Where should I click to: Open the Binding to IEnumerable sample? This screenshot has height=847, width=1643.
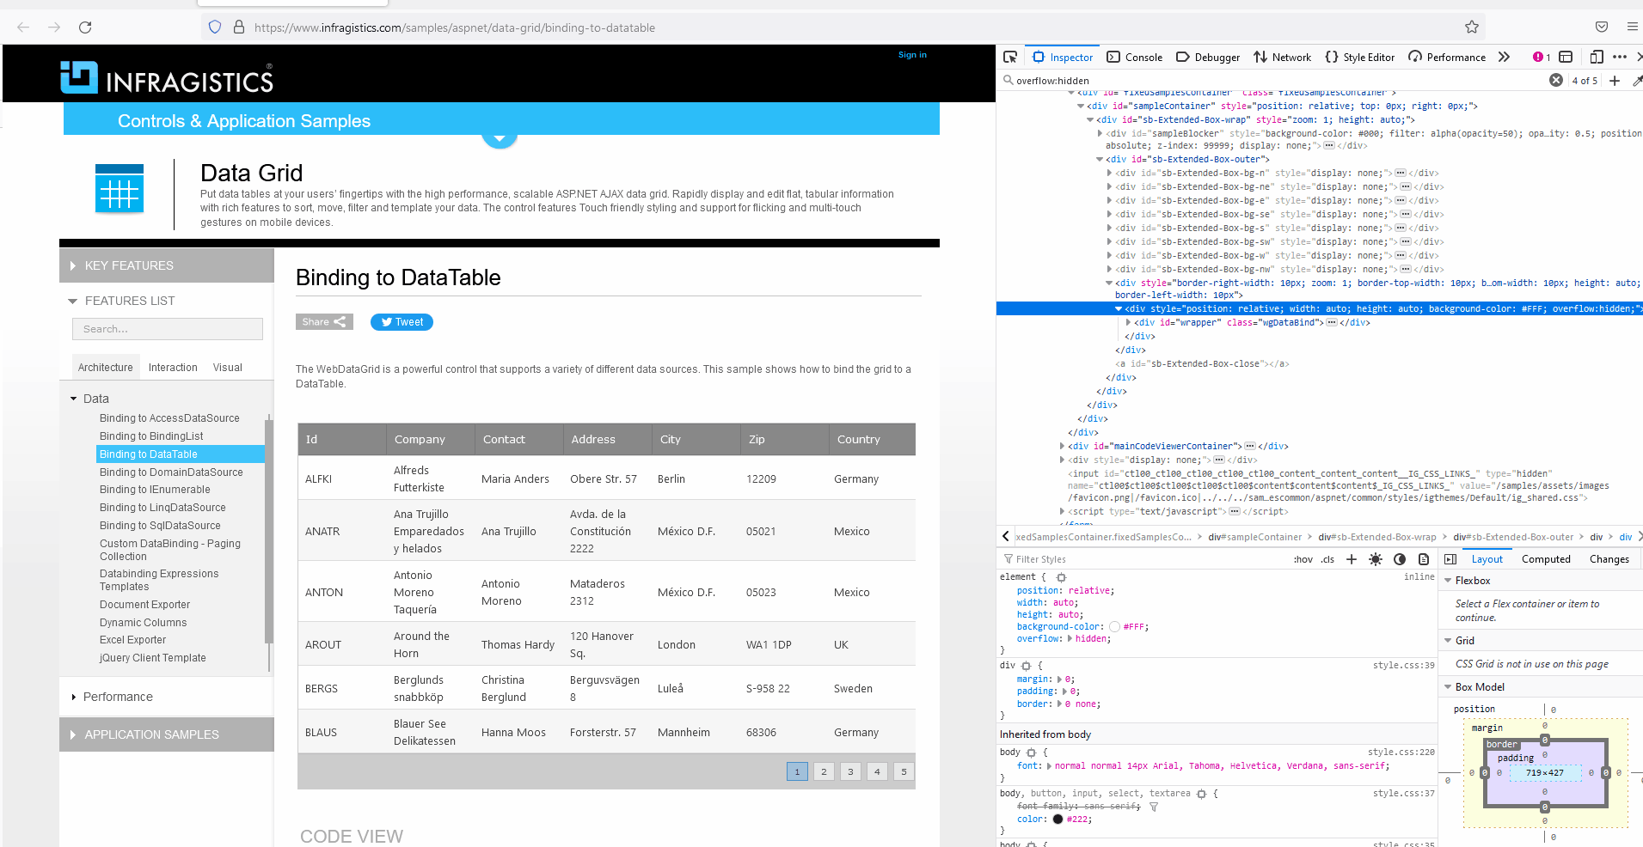[x=155, y=489]
